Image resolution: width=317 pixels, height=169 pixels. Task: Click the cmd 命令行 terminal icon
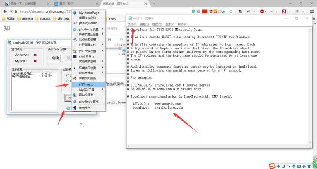tap(74, 56)
